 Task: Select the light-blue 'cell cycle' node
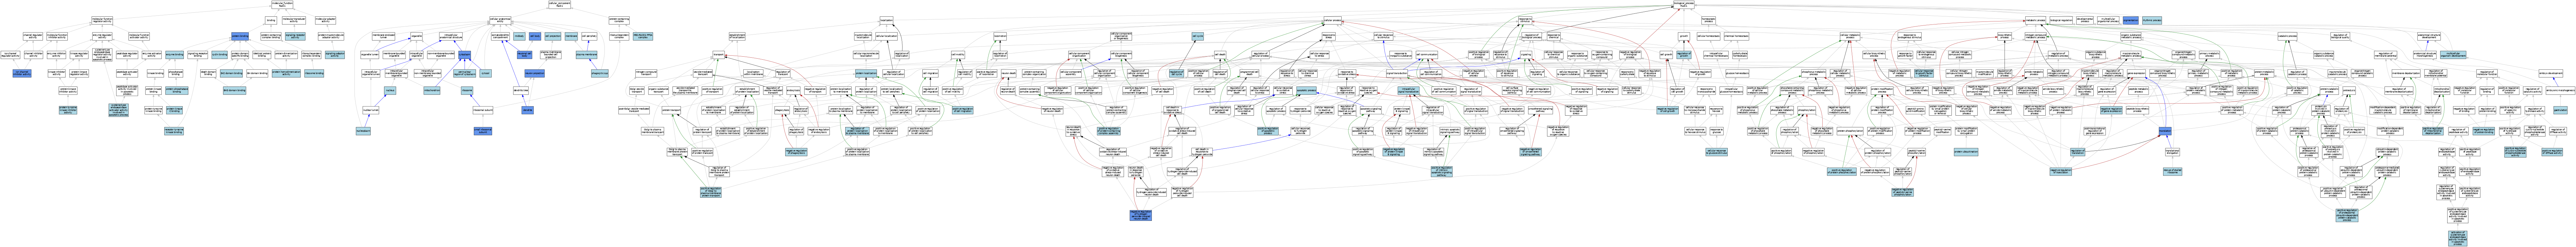pos(1198,36)
